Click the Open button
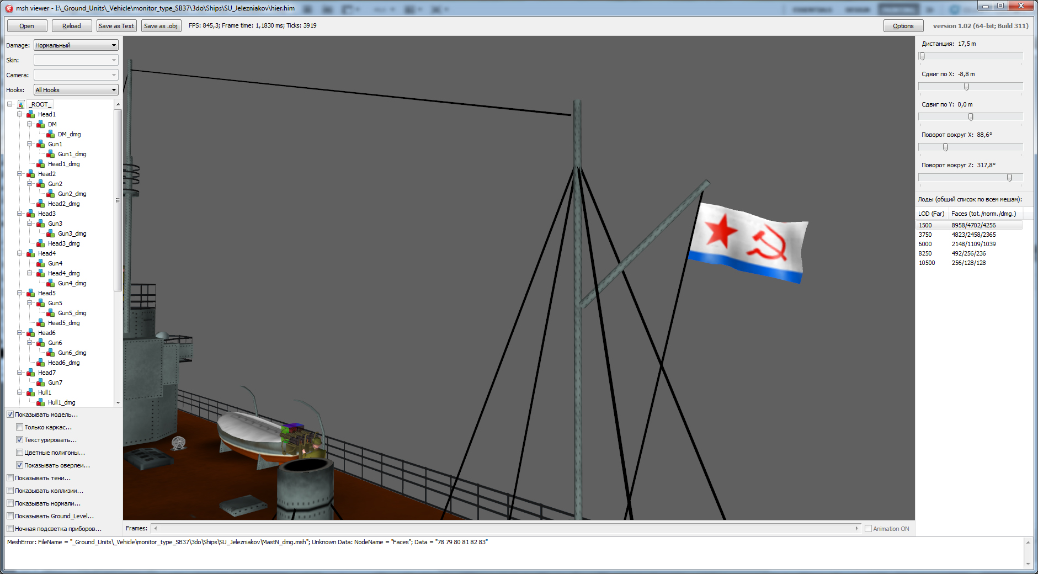This screenshot has width=1038, height=574. (26, 26)
